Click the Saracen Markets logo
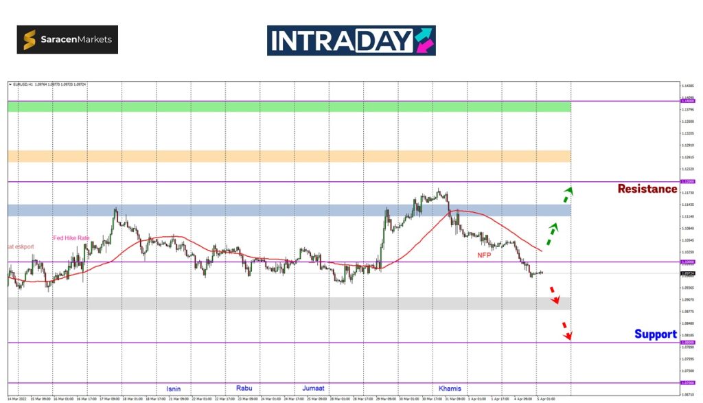 point(67,40)
